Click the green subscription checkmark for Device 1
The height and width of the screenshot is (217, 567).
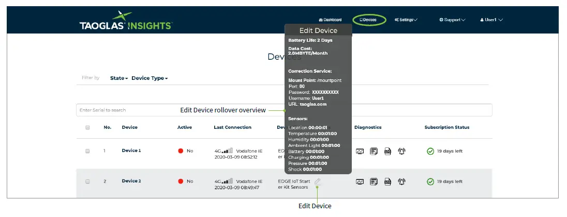(x=430, y=152)
